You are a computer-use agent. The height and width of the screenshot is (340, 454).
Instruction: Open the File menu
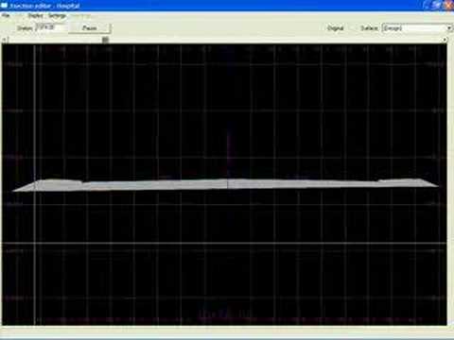[6, 16]
